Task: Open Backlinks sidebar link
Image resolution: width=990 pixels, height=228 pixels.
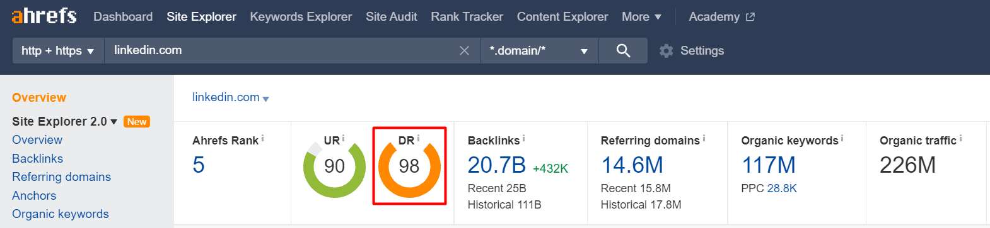Action: pos(37,158)
